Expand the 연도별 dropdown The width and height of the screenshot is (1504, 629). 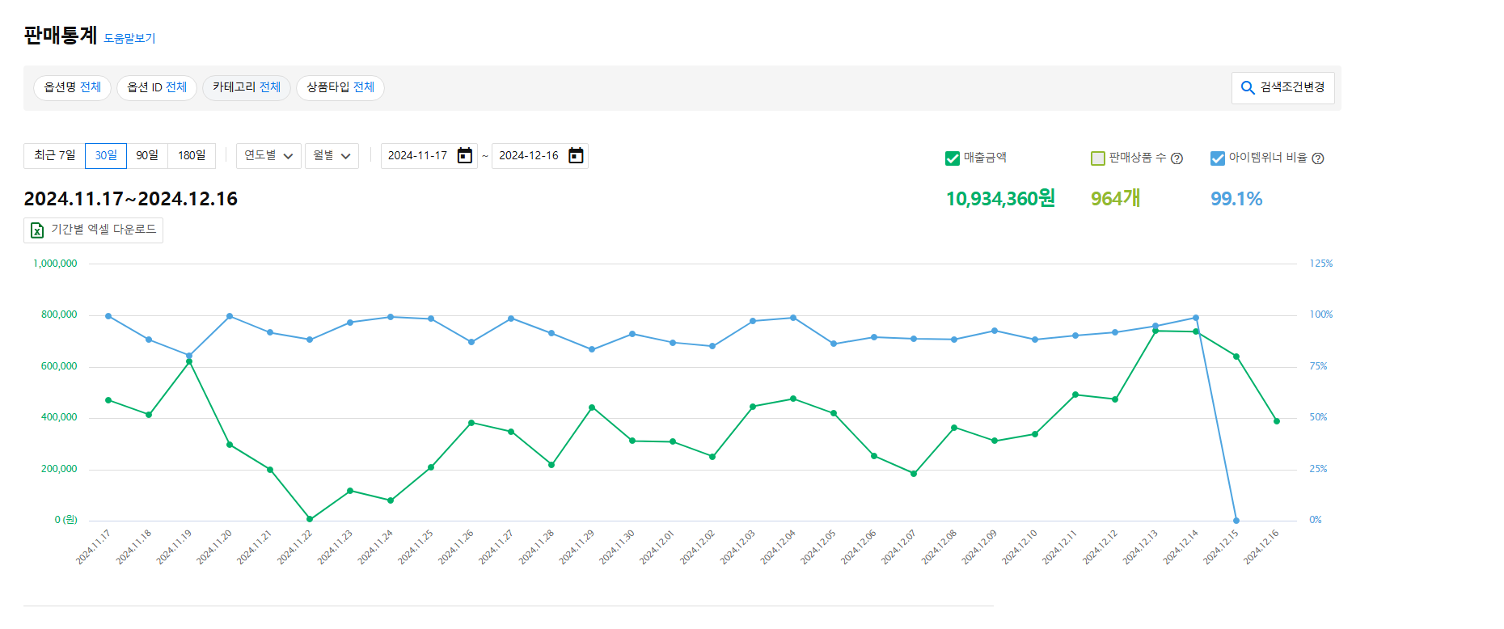pyautogui.click(x=268, y=156)
